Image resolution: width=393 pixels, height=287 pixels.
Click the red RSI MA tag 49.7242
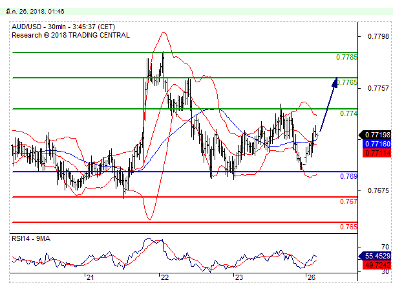[x=377, y=265]
